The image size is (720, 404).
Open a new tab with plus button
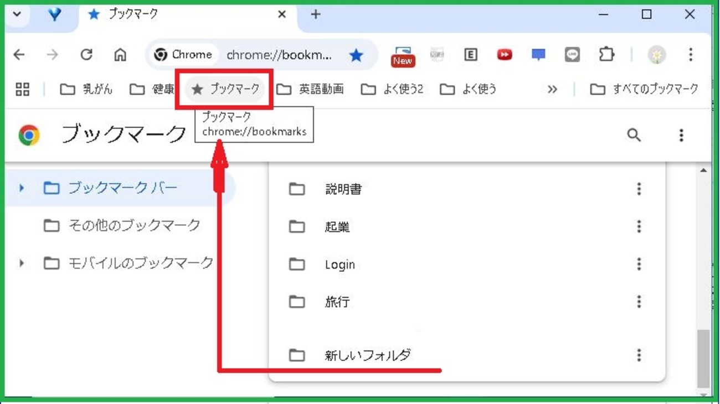[x=315, y=15]
